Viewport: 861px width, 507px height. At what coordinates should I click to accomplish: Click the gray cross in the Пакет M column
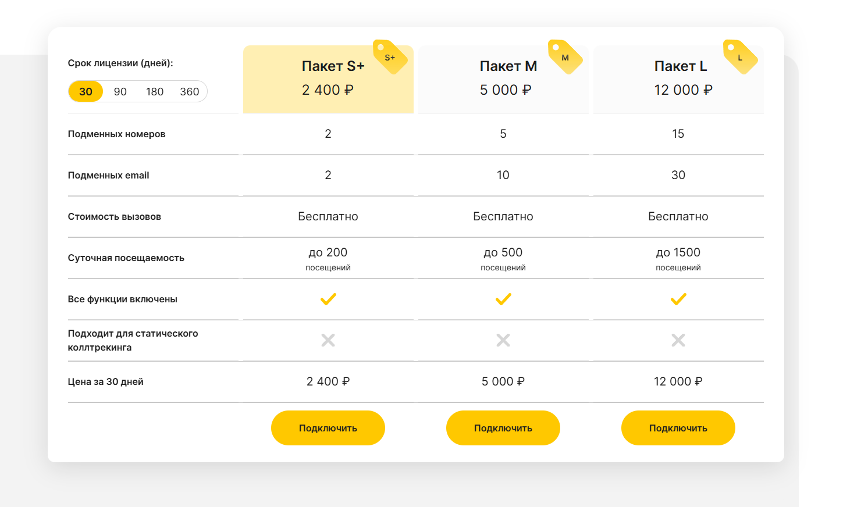tap(503, 340)
